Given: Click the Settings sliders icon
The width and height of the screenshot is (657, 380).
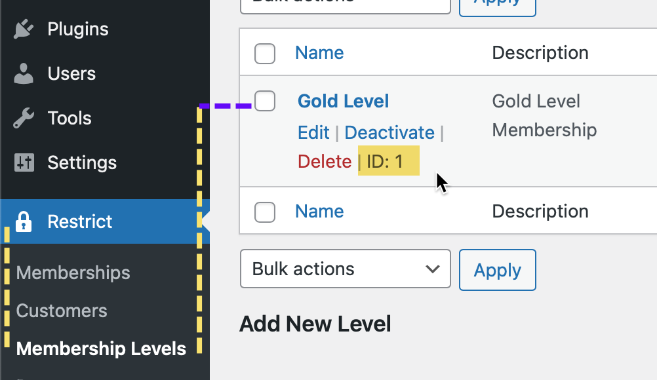Looking at the screenshot, I should pyautogui.click(x=24, y=163).
